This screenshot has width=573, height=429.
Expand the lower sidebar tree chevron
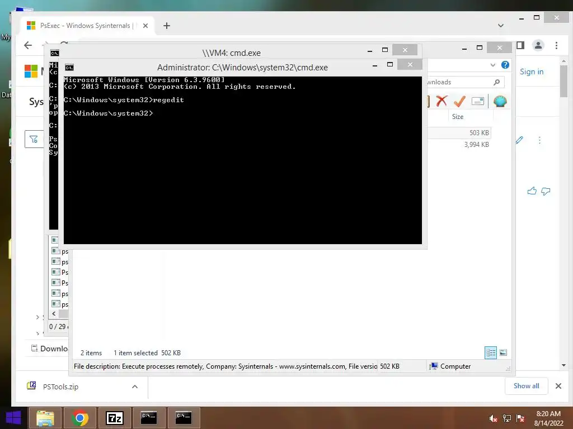37,333
